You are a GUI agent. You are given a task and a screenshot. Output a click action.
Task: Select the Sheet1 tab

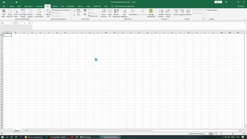click(17, 131)
